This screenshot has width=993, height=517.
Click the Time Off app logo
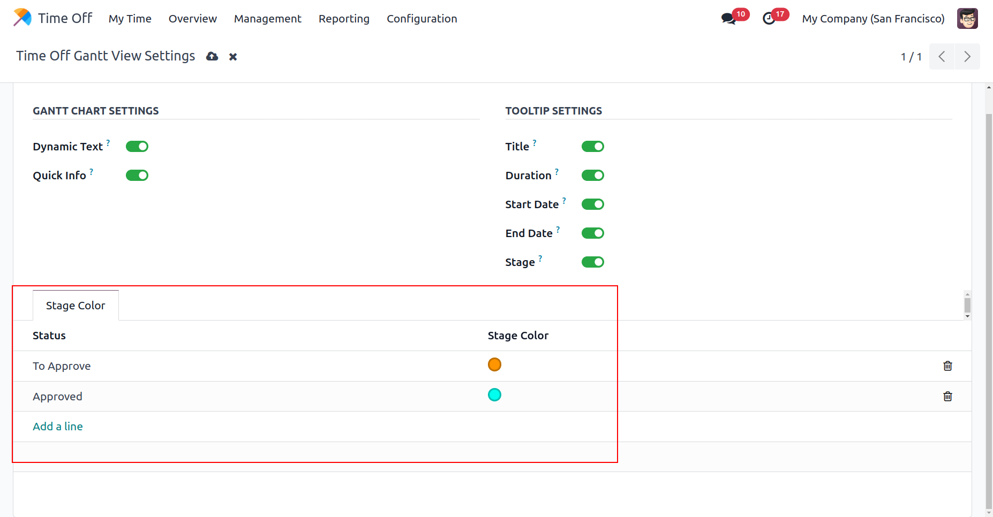22,18
